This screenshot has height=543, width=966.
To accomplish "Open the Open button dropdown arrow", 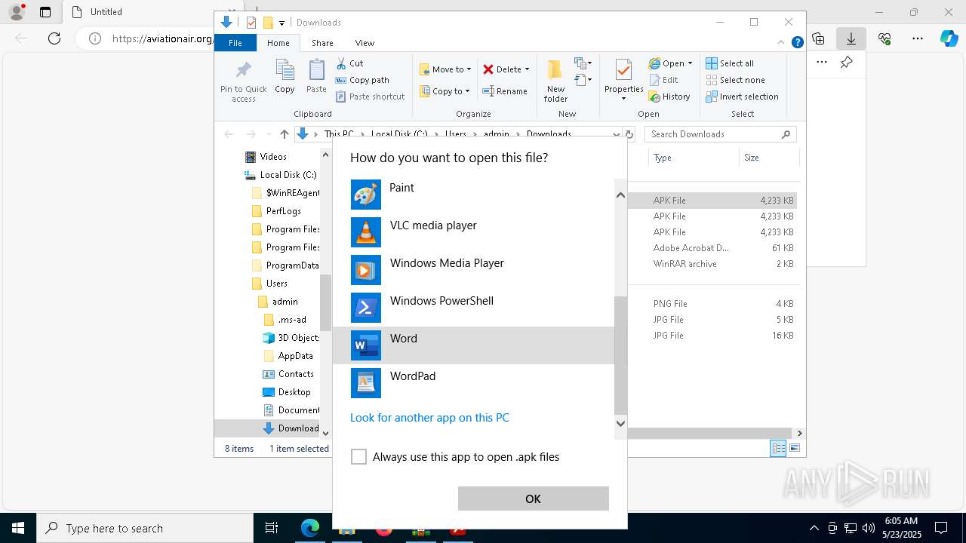I will tap(690, 63).
